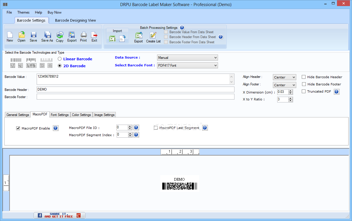Viewport: 352px width, 221px height.
Task: Select the 2D Barcode radio button
Action: pos(60,66)
